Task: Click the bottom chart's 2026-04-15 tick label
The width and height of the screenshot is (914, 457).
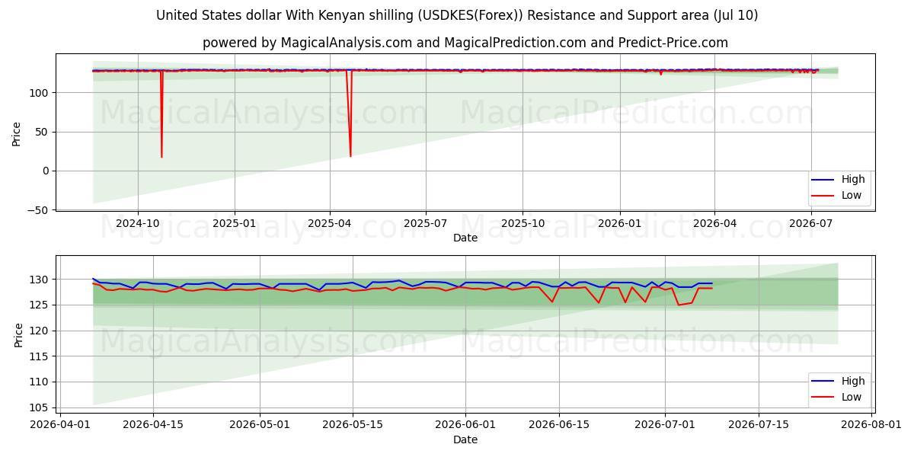Action: coord(153,425)
